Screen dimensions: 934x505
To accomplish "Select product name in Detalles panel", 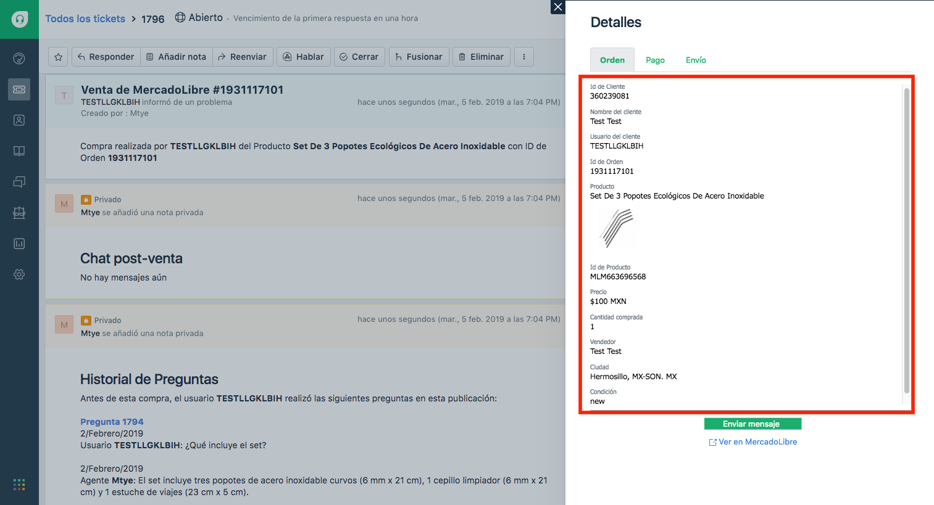I will click(677, 196).
